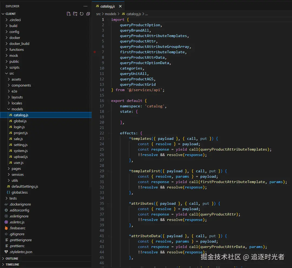Expand the services folder
The height and width of the screenshot is (268, 292).
pos(18,174)
